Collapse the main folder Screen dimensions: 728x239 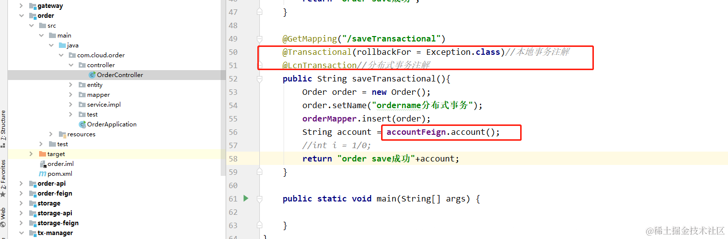(x=41, y=36)
